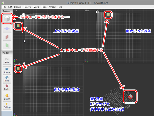The width and height of the screenshot is (154, 116).
Task: Click the Turn+ rotation button
Action: tap(7, 70)
